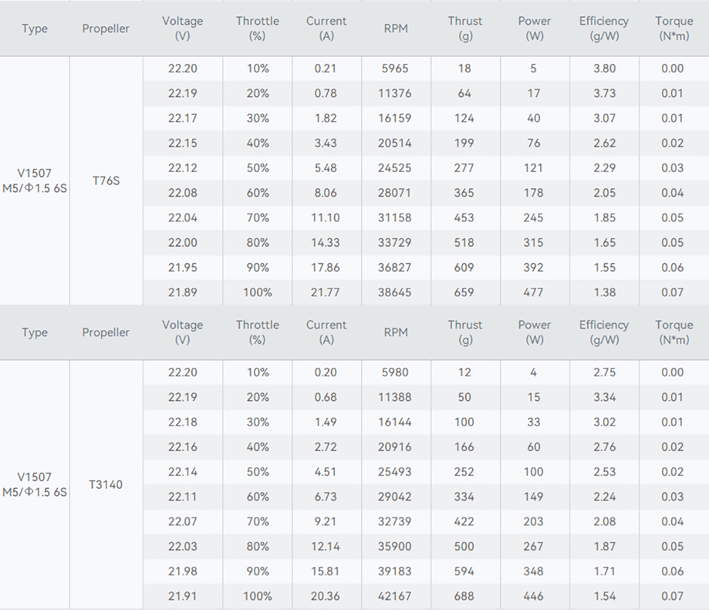709x610 pixels.
Task: Select the 12.14 current cell
Action: pos(326,547)
